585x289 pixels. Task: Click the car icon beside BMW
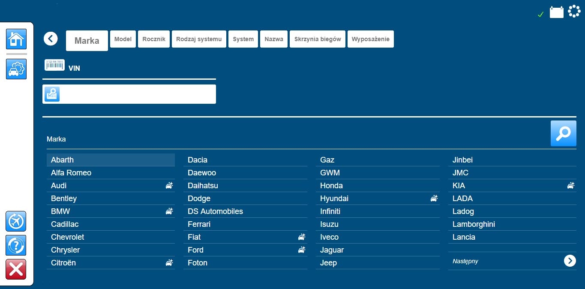click(x=169, y=211)
